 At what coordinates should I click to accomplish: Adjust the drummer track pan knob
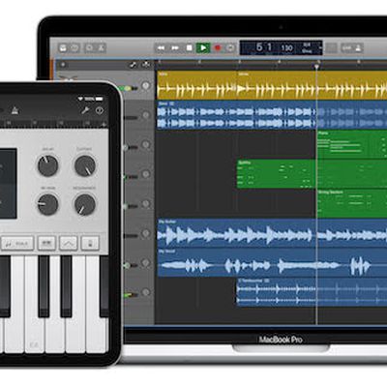coord(146,85)
